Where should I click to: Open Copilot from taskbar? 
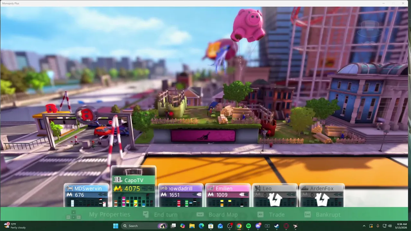(183, 226)
